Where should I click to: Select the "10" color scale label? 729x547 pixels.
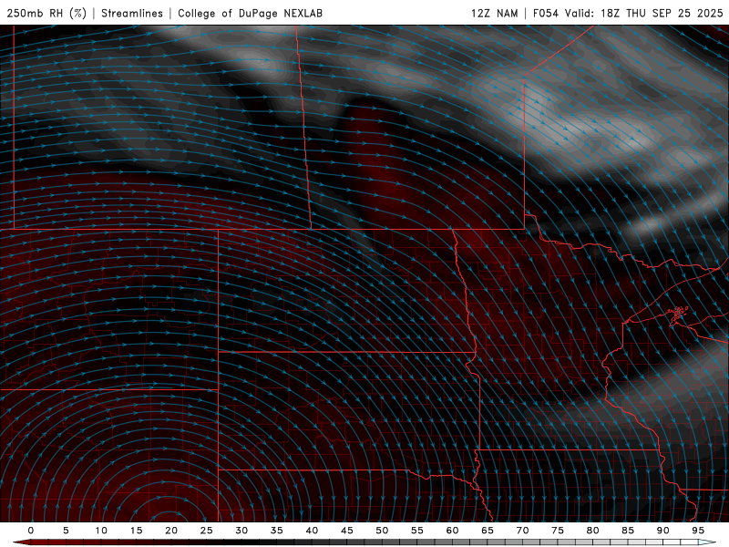point(101,531)
